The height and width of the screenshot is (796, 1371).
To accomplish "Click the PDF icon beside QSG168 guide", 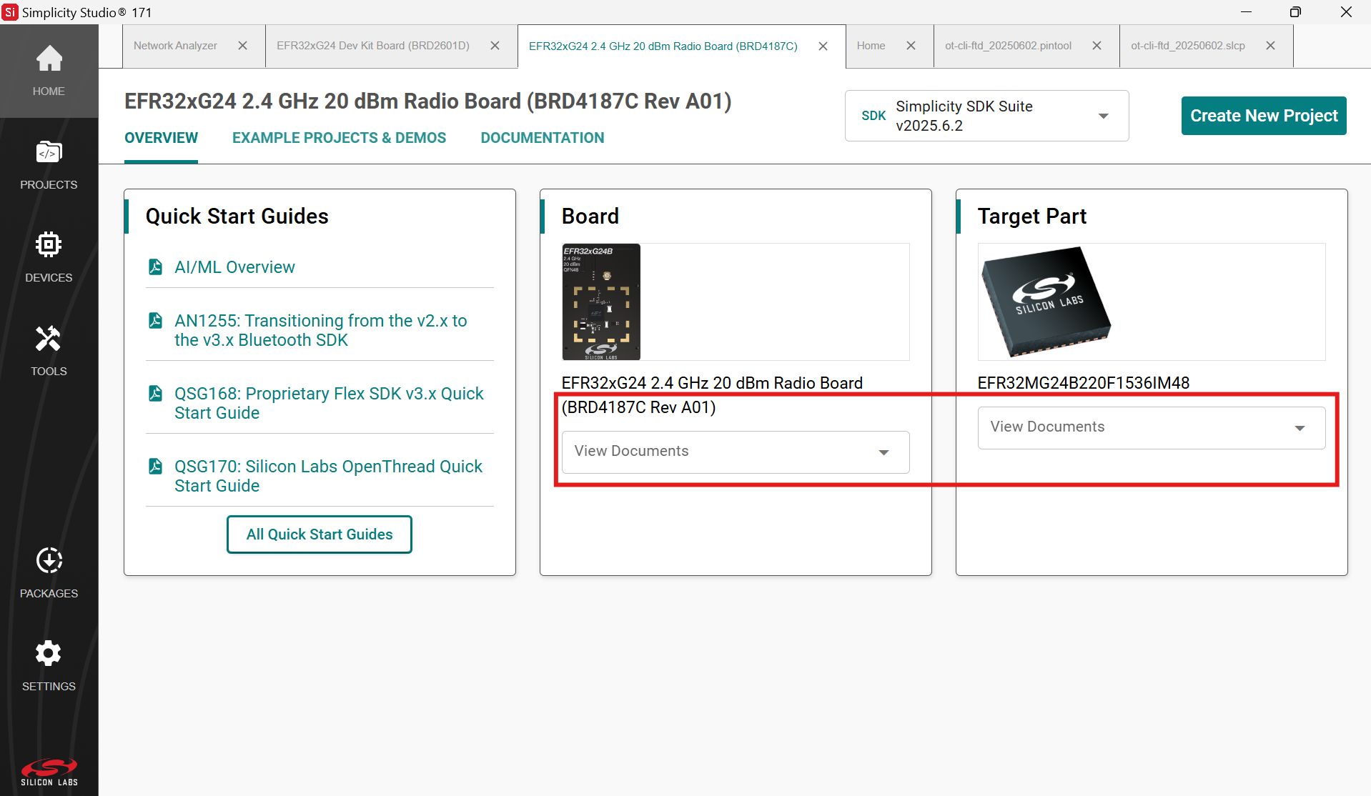I will coord(155,393).
